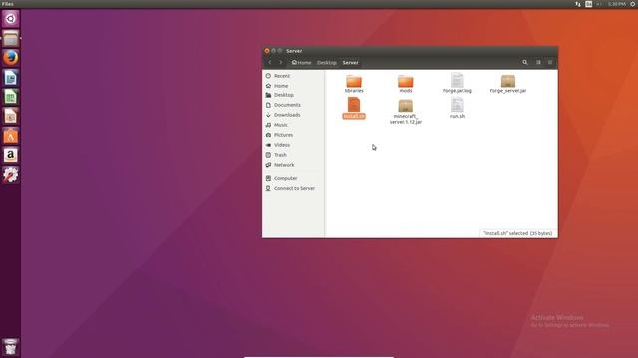The width and height of the screenshot is (638, 358).
Task: Select the forge.jar.log file
Action: 457,84
